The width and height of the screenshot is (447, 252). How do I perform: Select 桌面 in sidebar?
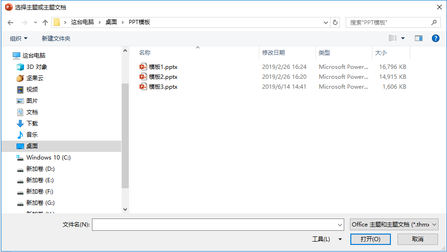[62, 146]
